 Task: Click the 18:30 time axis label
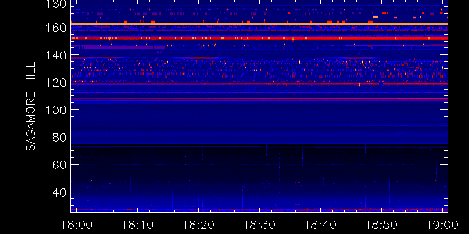259,224
